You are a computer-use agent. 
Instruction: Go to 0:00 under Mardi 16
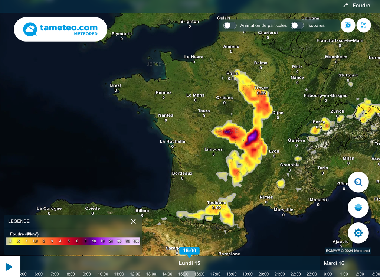coord(328,274)
